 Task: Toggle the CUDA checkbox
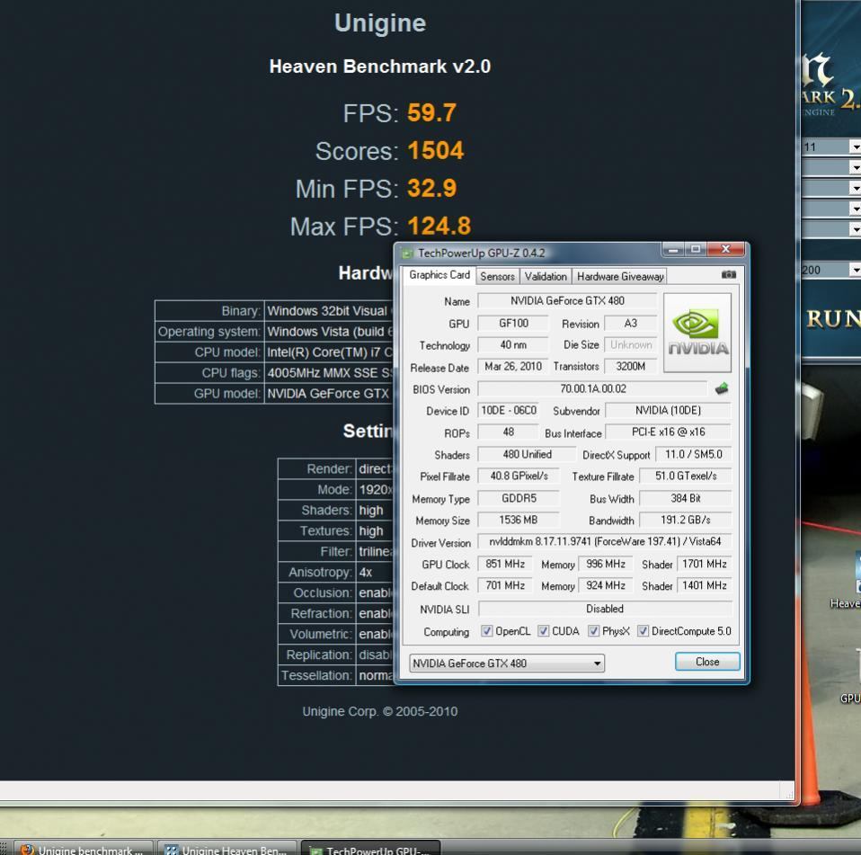click(x=543, y=631)
